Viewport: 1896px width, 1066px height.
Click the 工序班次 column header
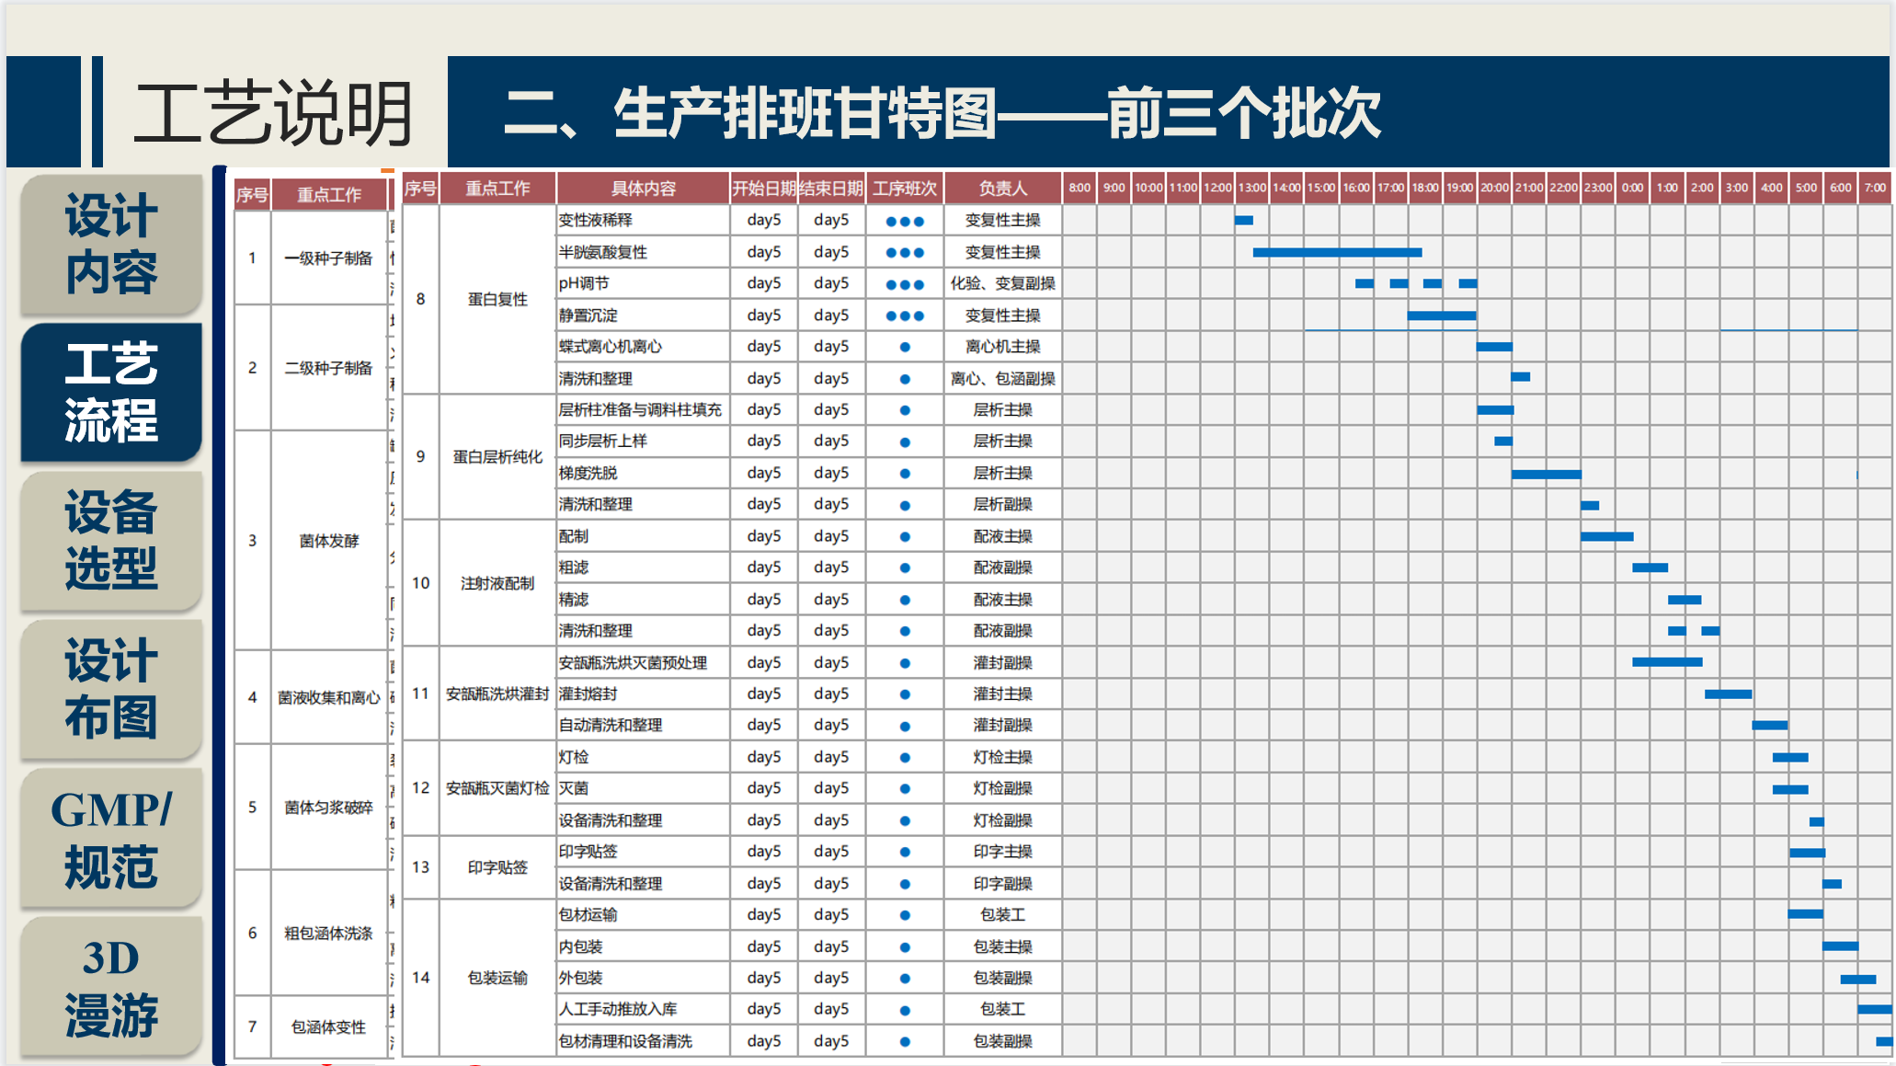904,189
